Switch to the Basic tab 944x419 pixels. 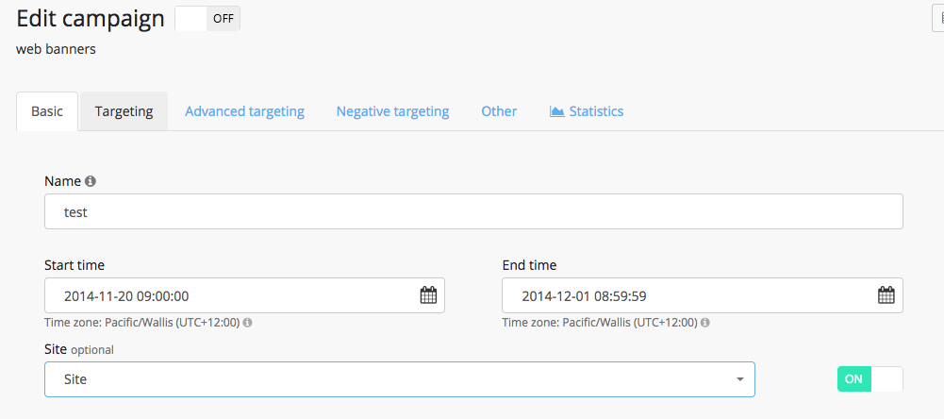[x=47, y=111]
